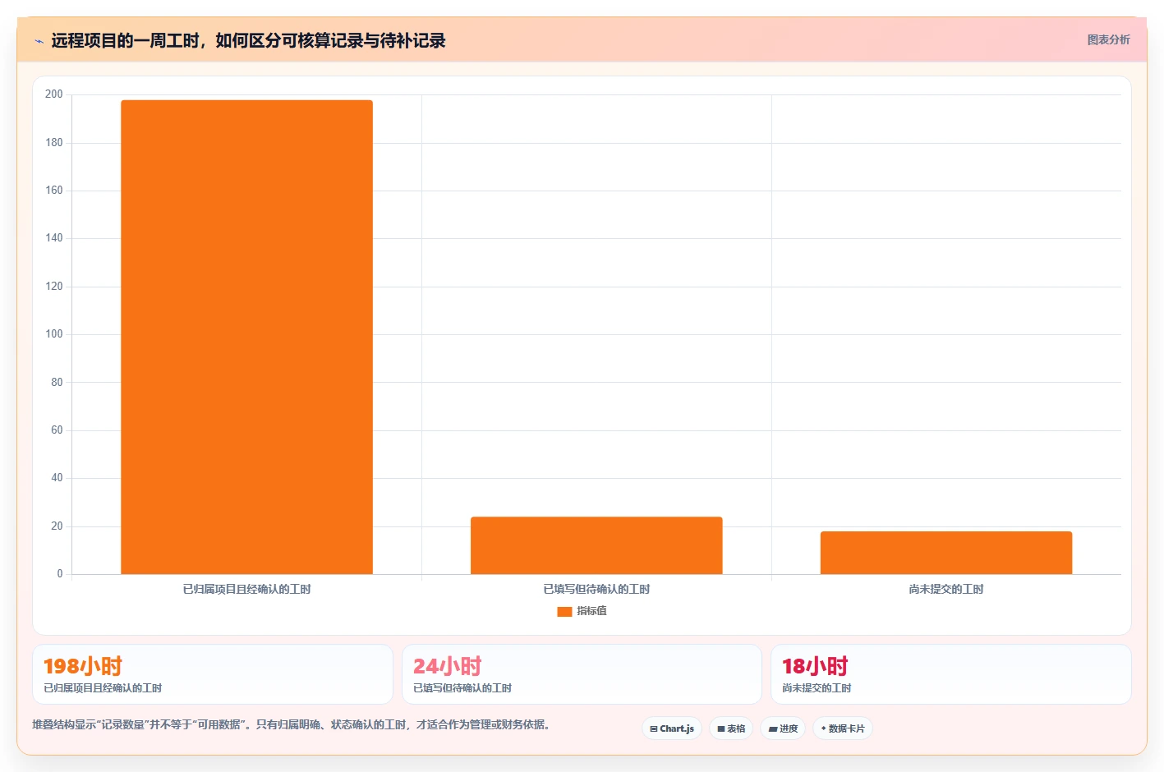Click axis label 尚未提交的工时 under chart

(x=946, y=589)
